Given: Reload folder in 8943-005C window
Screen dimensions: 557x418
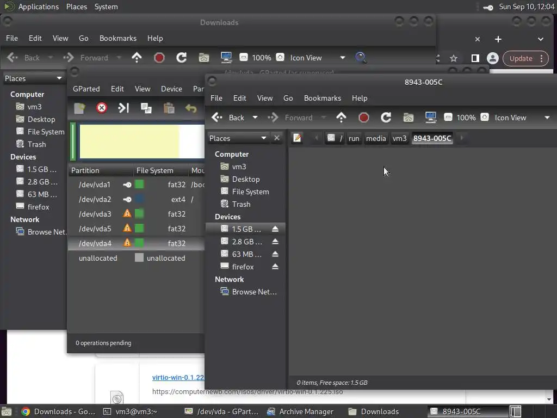Looking at the screenshot, I should pyautogui.click(x=386, y=118).
